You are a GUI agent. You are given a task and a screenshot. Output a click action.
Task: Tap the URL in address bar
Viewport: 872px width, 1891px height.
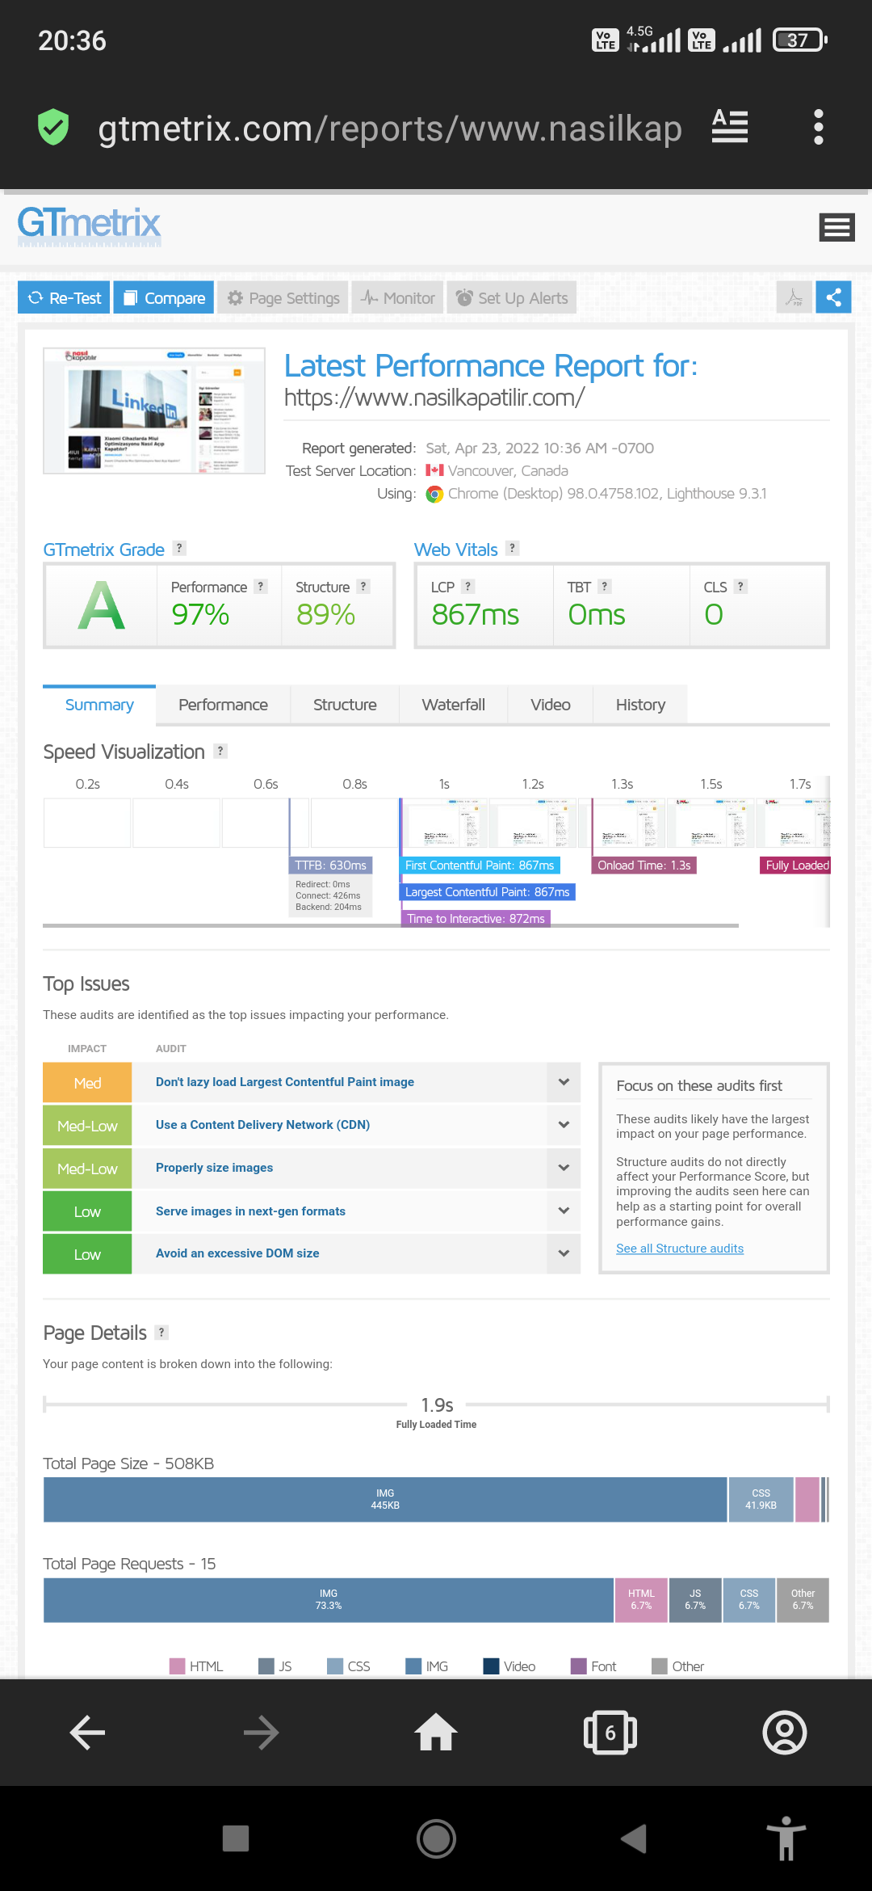pyautogui.click(x=390, y=128)
